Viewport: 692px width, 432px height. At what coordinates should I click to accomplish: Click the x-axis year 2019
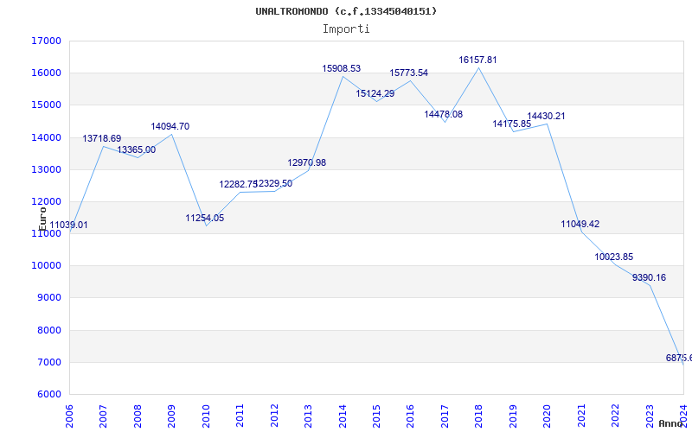pos(513,416)
